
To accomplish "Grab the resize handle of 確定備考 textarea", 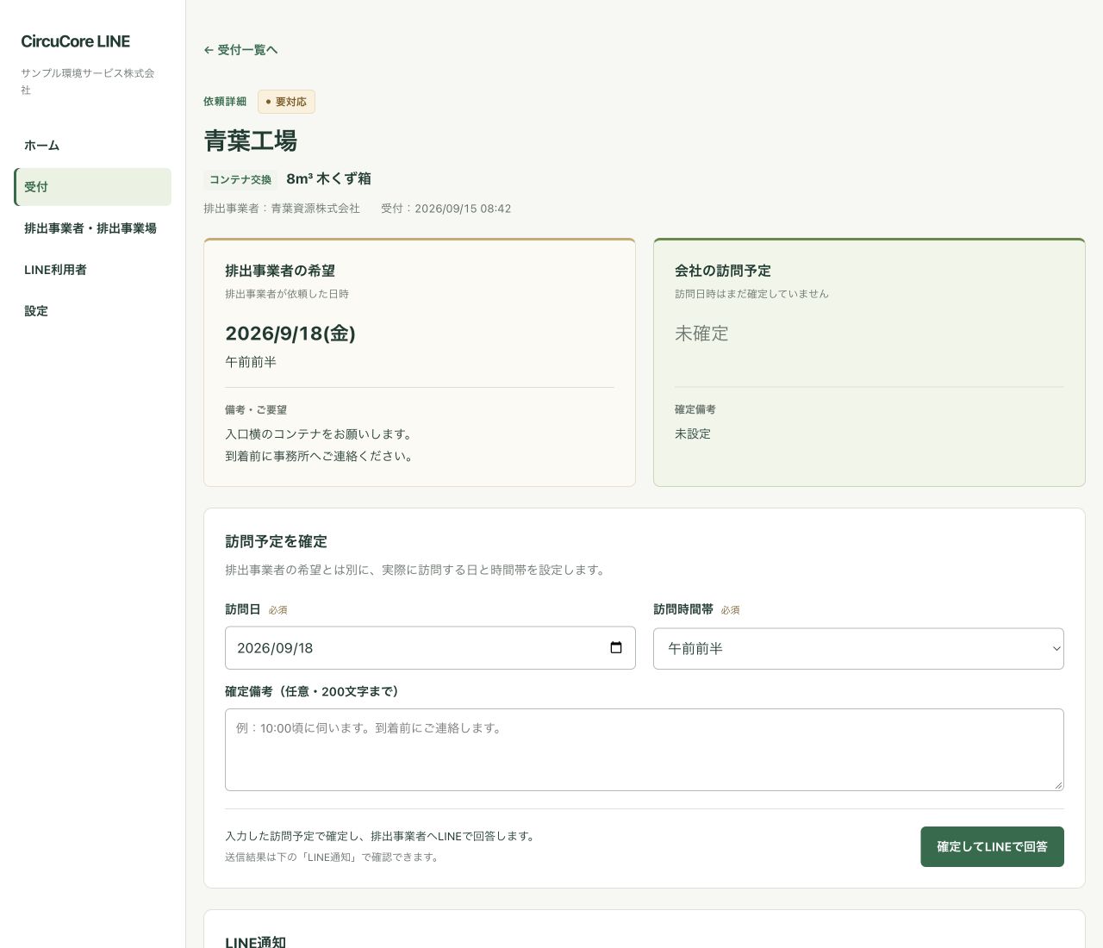I will 1058,785.
